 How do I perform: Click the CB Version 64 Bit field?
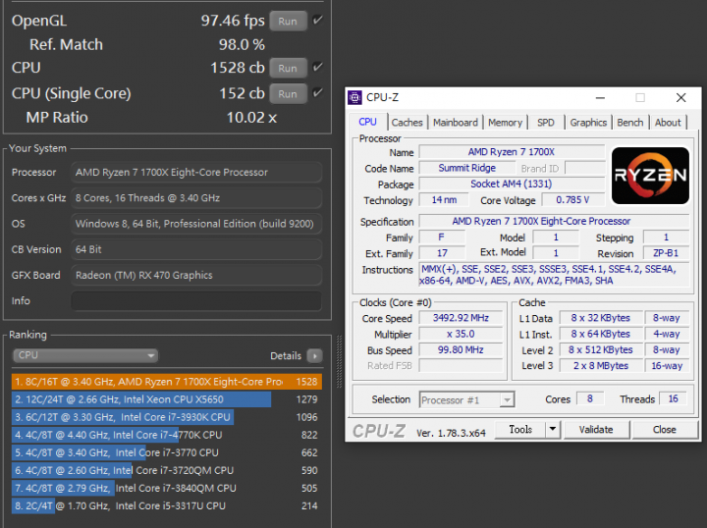[x=196, y=249]
